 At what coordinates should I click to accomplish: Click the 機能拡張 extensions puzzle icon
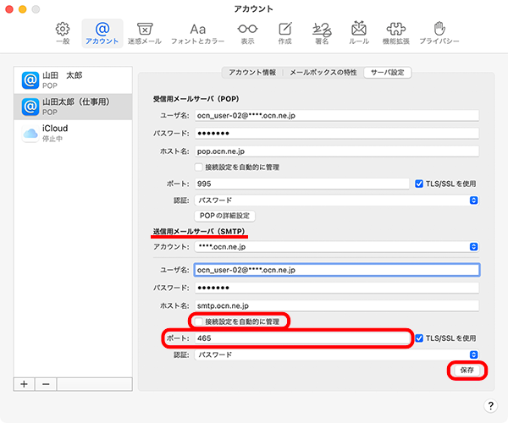[x=395, y=32]
